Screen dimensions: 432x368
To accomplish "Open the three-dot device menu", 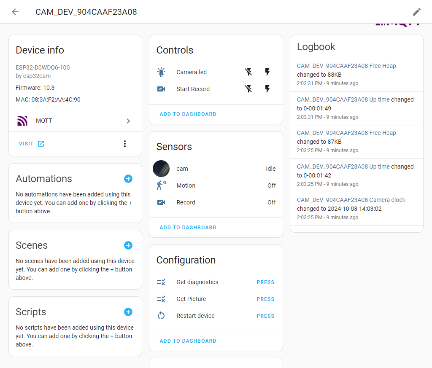I will point(124,144).
